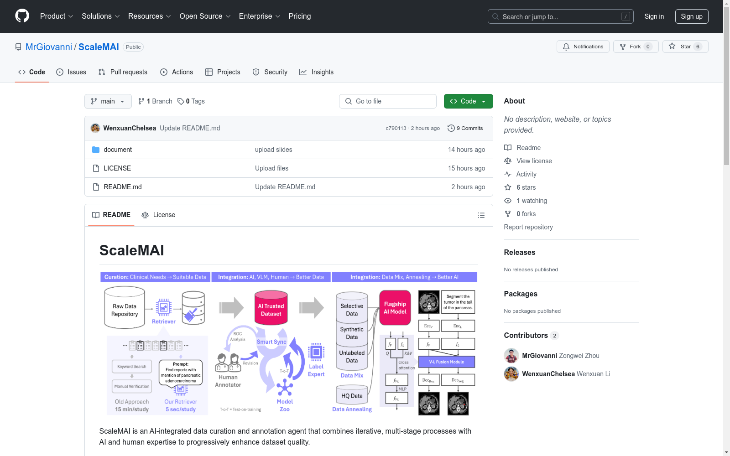This screenshot has width=730, height=456.
Task: Expand the Product menu
Action: coord(57,16)
